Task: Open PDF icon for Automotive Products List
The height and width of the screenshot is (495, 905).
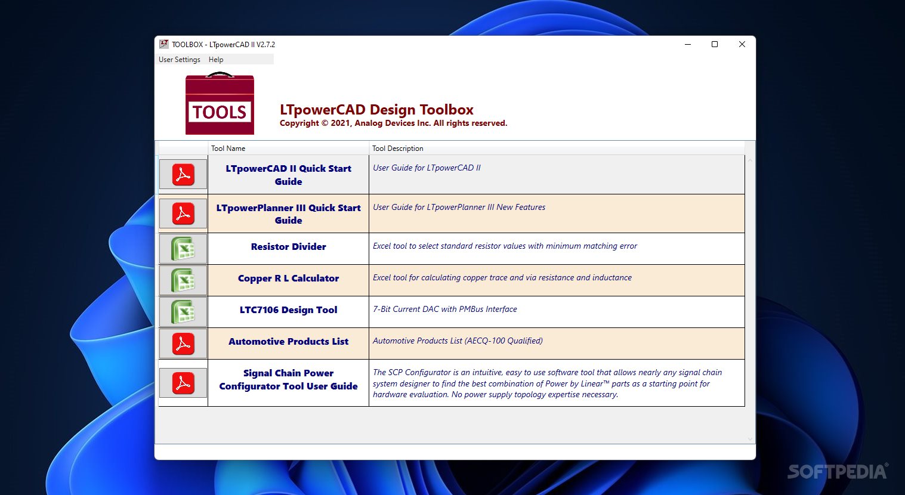Action: click(183, 344)
